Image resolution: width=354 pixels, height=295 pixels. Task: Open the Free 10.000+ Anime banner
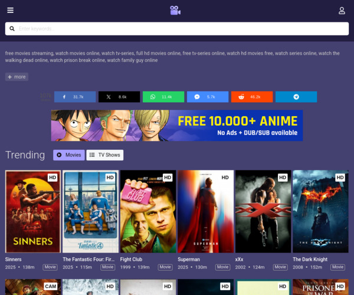[177, 125]
